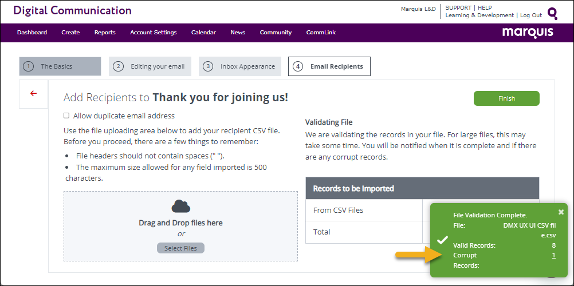This screenshot has height=286, width=574.
Task: Click the Select Files button
Action: click(x=180, y=248)
